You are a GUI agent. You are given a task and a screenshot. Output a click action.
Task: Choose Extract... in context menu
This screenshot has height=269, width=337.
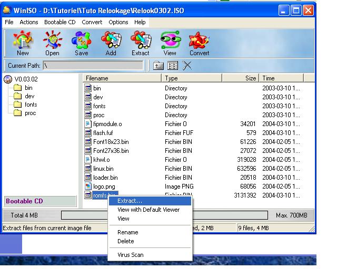[150, 201]
